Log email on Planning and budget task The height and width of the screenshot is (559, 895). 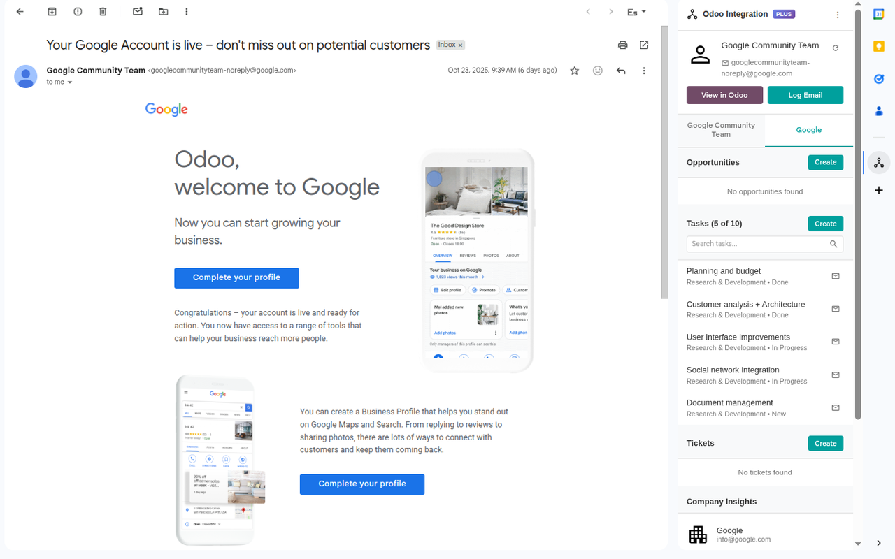[835, 276]
